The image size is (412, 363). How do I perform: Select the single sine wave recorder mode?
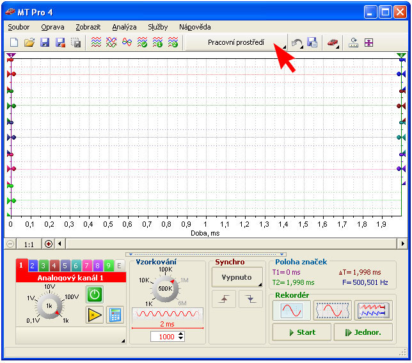(x=291, y=311)
